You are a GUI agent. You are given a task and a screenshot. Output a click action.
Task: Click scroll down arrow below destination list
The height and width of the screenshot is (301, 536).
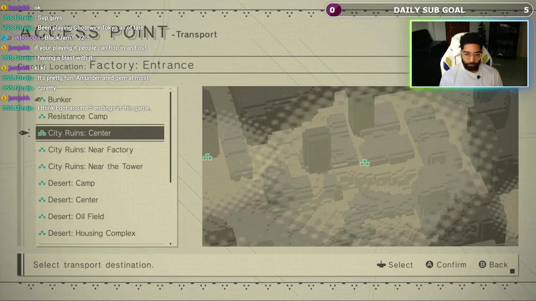(170, 244)
